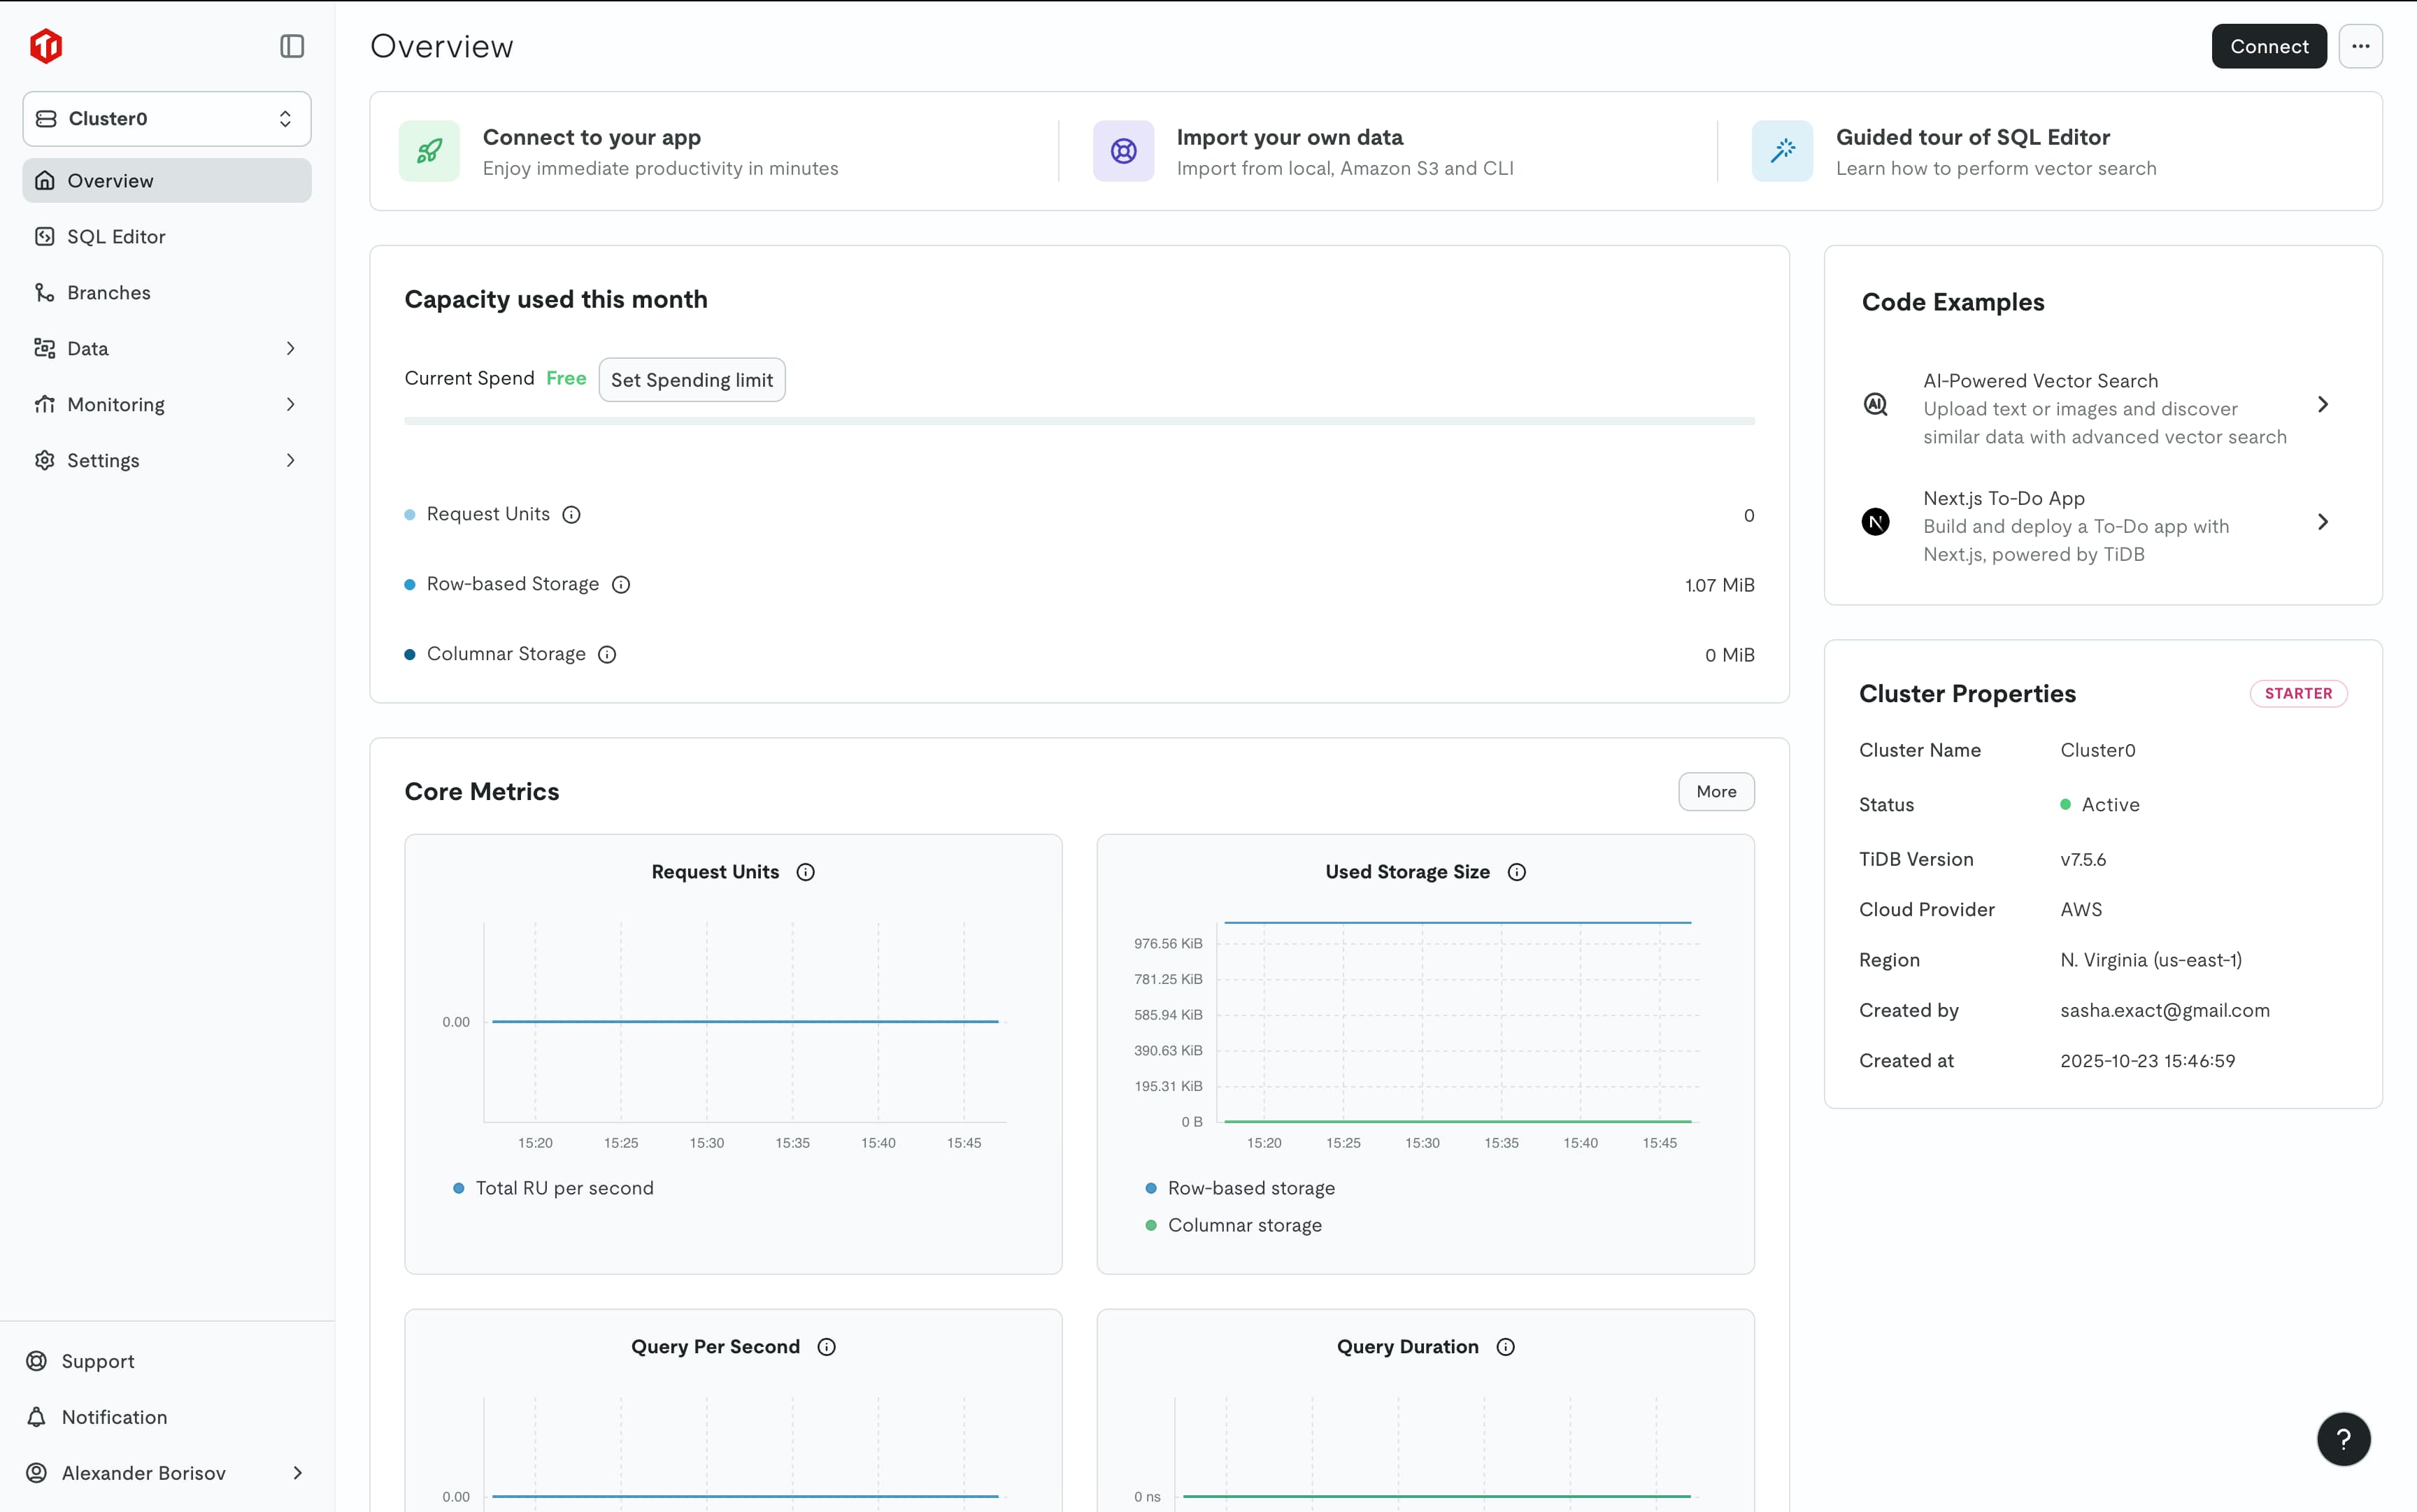Click the Connect button
The image size is (2417, 1512).
(x=2268, y=46)
